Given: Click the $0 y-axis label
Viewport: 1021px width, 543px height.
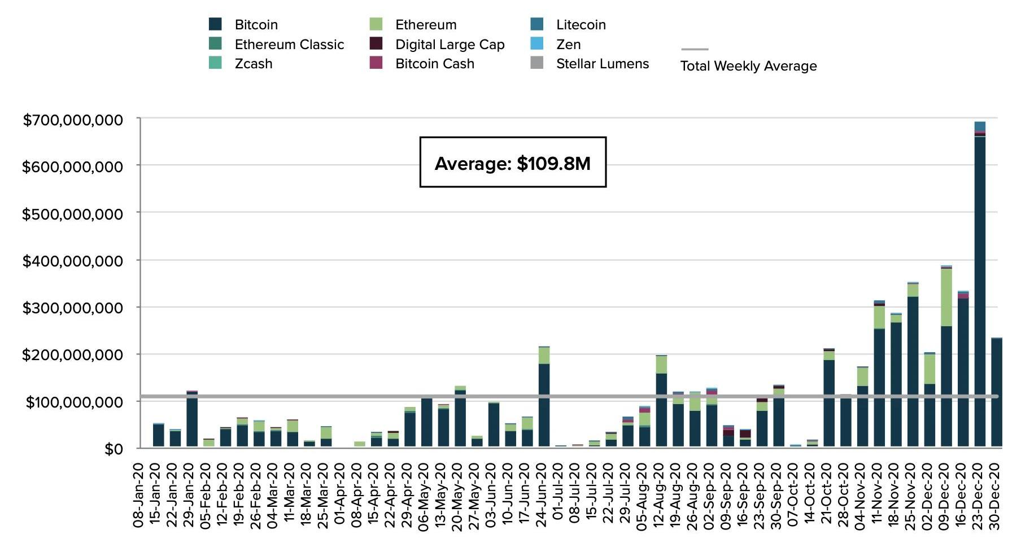Looking at the screenshot, I should coord(113,449).
